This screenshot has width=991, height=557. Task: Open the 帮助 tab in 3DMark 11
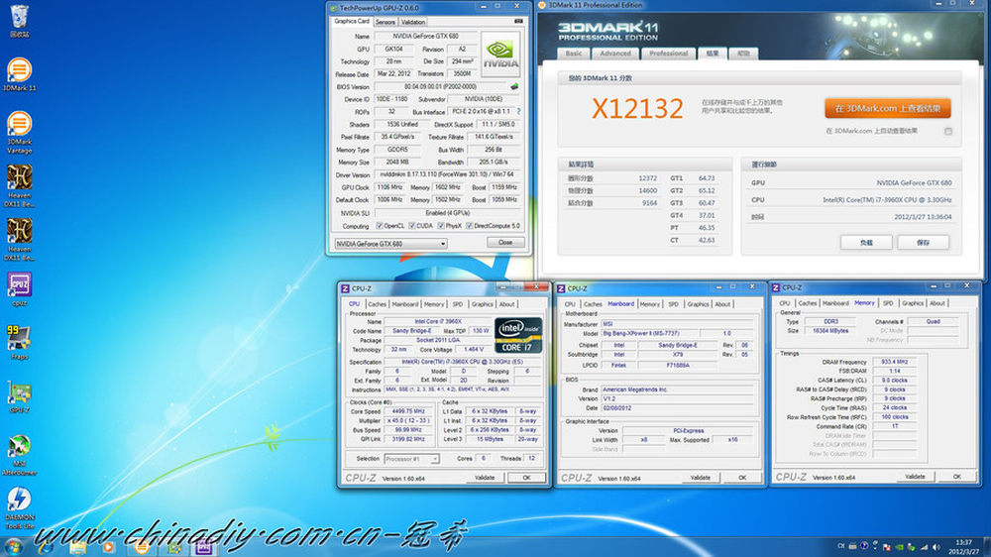(743, 54)
